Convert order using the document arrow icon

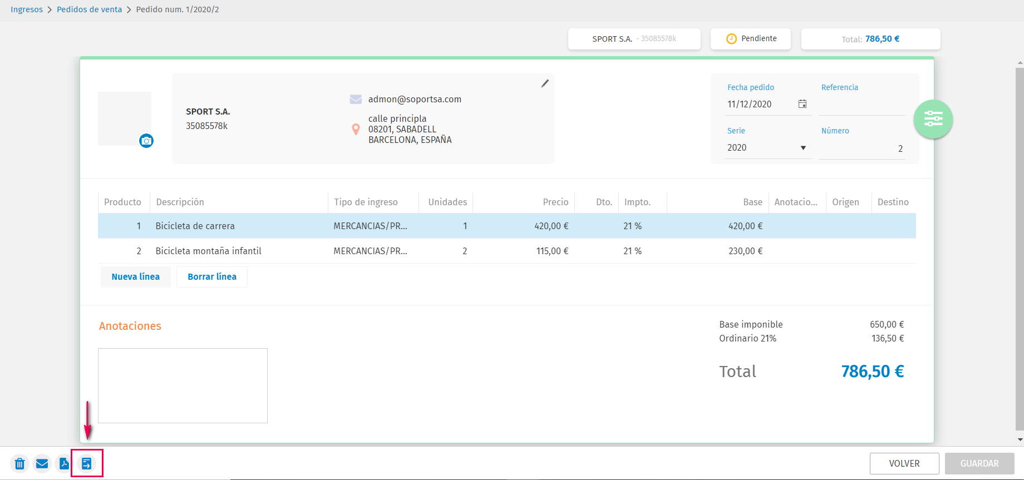[86, 463]
